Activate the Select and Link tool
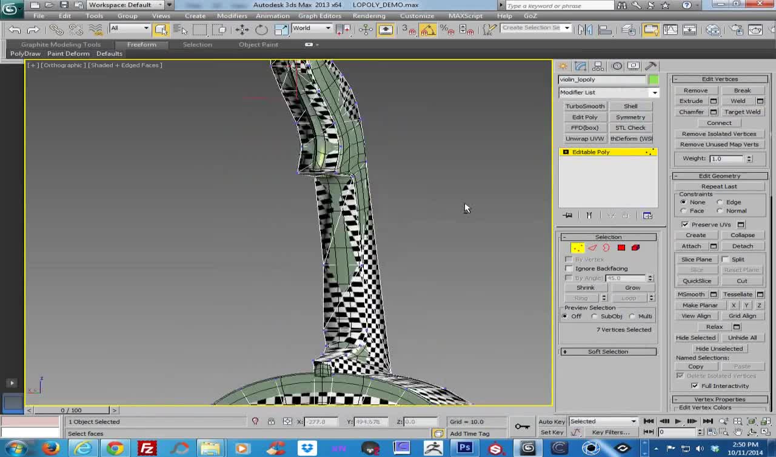The image size is (776, 457). (56, 29)
